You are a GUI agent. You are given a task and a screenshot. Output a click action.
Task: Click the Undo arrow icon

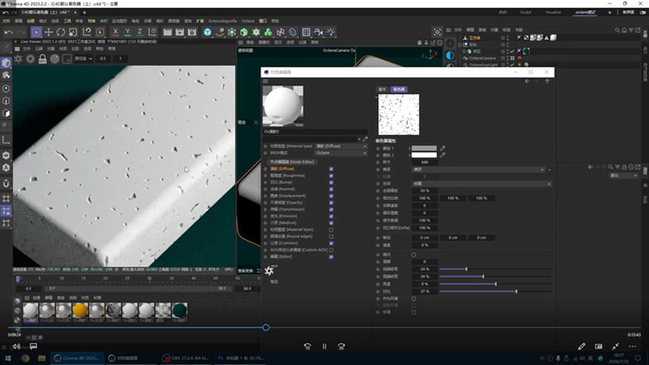(8, 33)
